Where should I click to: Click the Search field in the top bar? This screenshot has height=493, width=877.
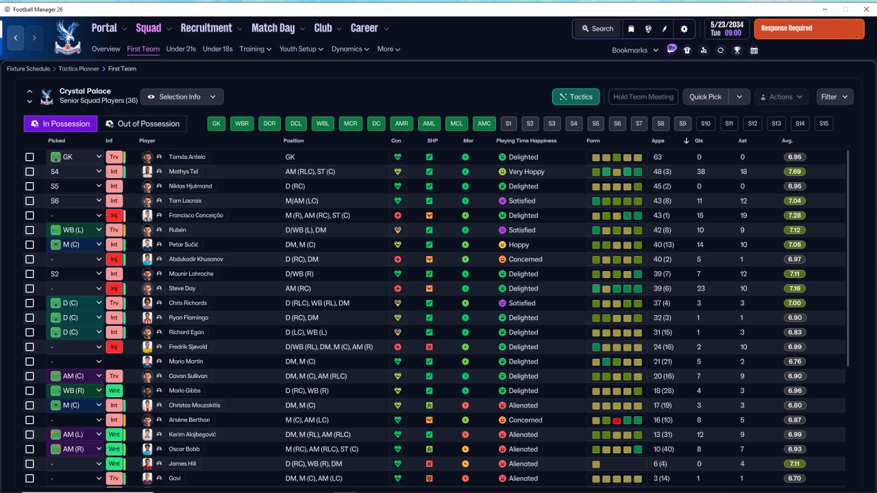(x=596, y=29)
